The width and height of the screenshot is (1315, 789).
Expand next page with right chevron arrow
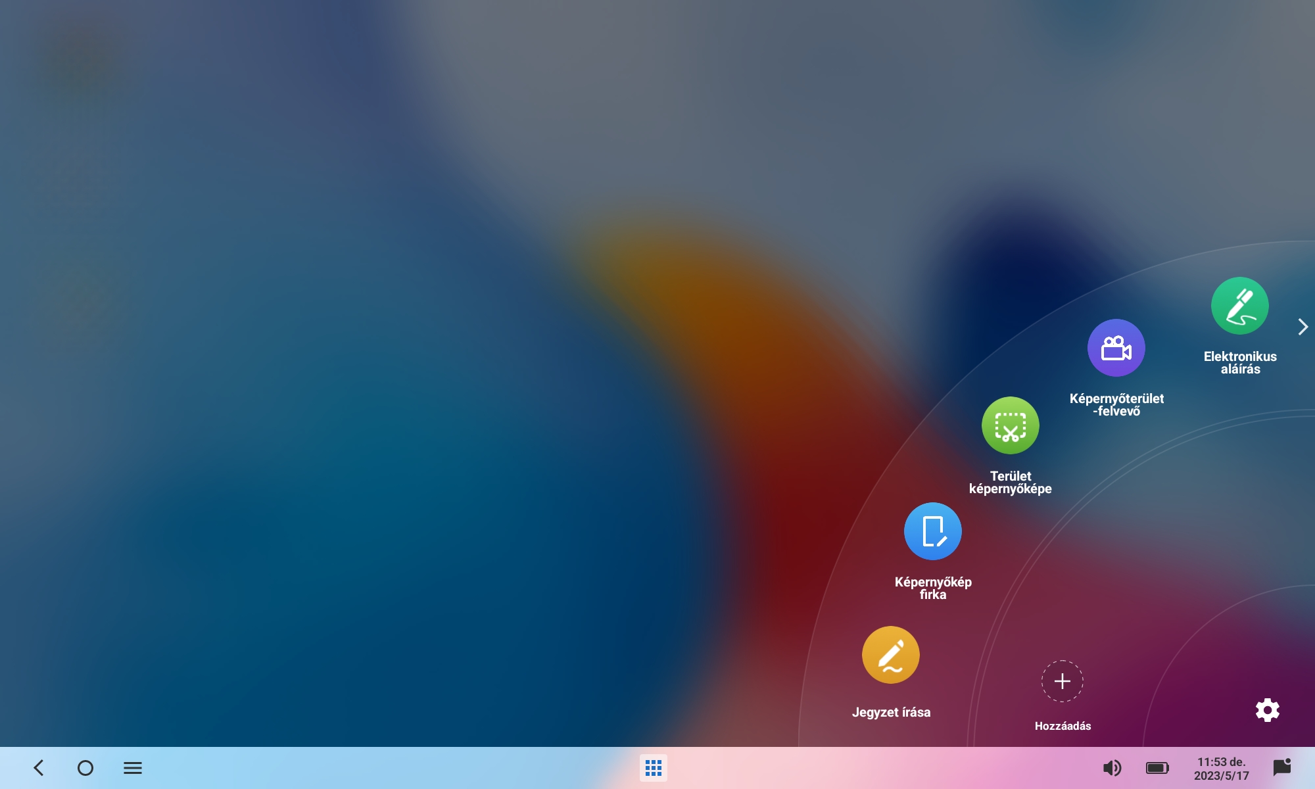1303,327
